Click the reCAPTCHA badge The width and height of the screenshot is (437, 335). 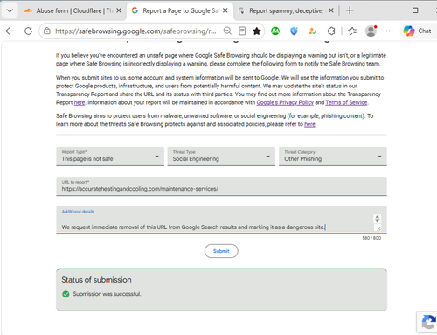[x=427, y=322]
